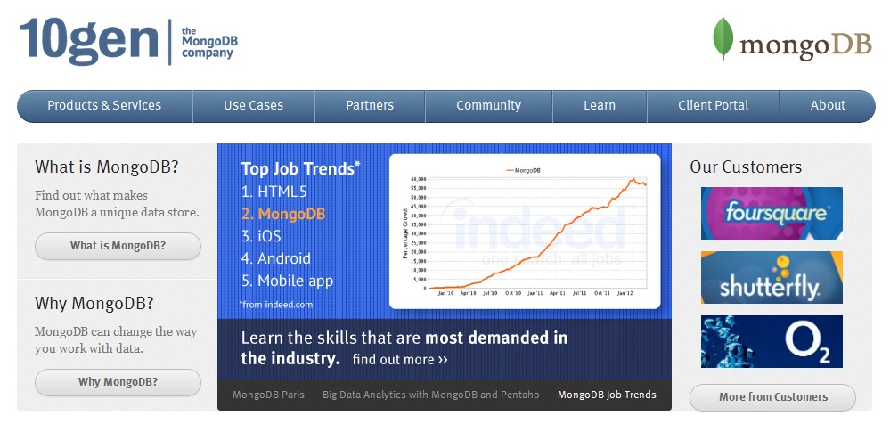Screen dimensions: 890x424
Task: Open the Partners menu
Action: [370, 106]
